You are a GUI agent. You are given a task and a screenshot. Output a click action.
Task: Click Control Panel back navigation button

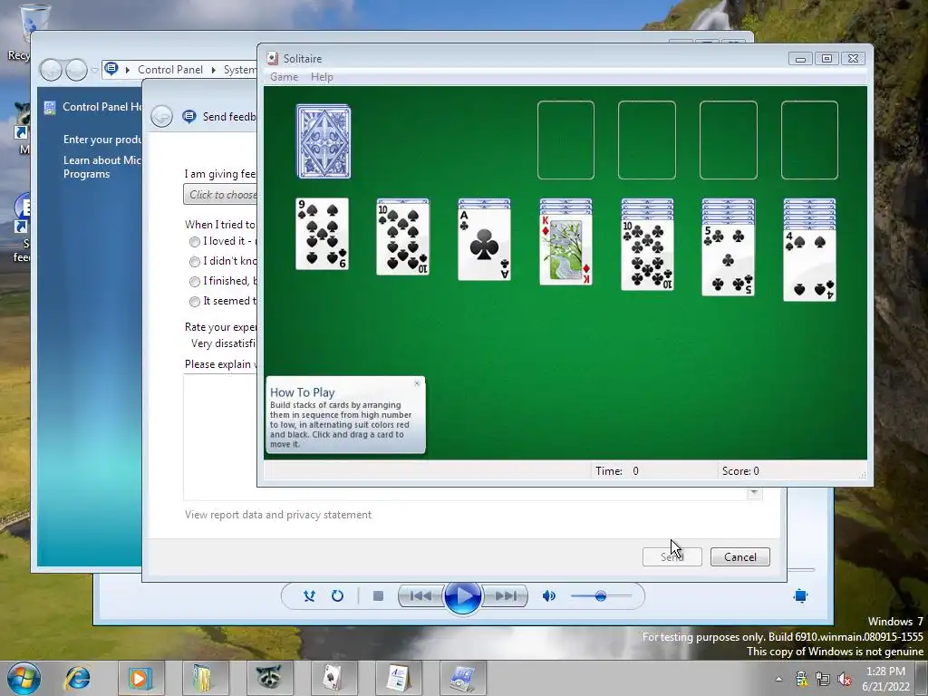[x=51, y=70]
